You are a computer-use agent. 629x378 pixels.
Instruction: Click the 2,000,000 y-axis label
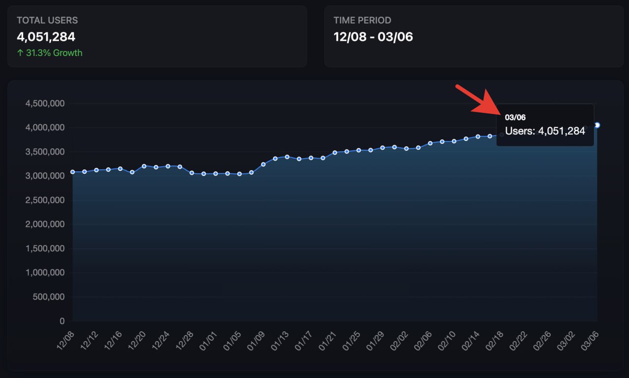click(45, 224)
